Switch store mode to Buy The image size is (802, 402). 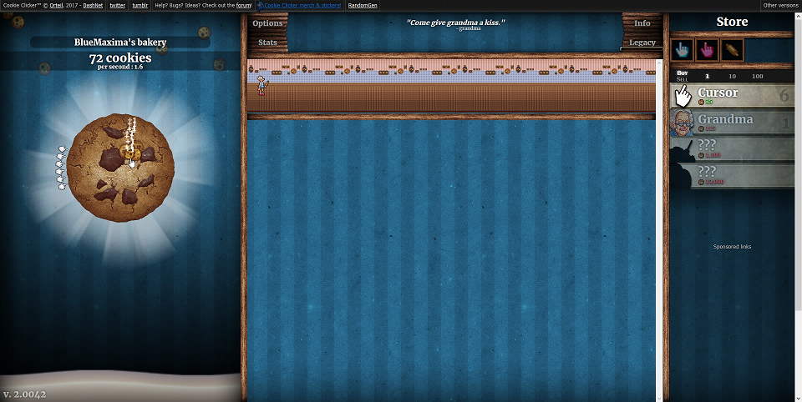pos(683,73)
